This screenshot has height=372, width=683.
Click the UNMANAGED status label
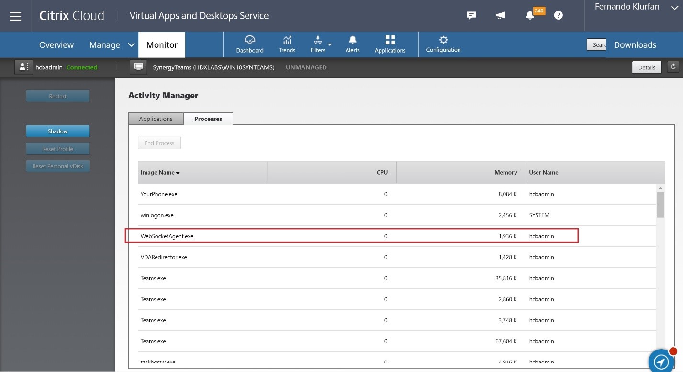306,67
